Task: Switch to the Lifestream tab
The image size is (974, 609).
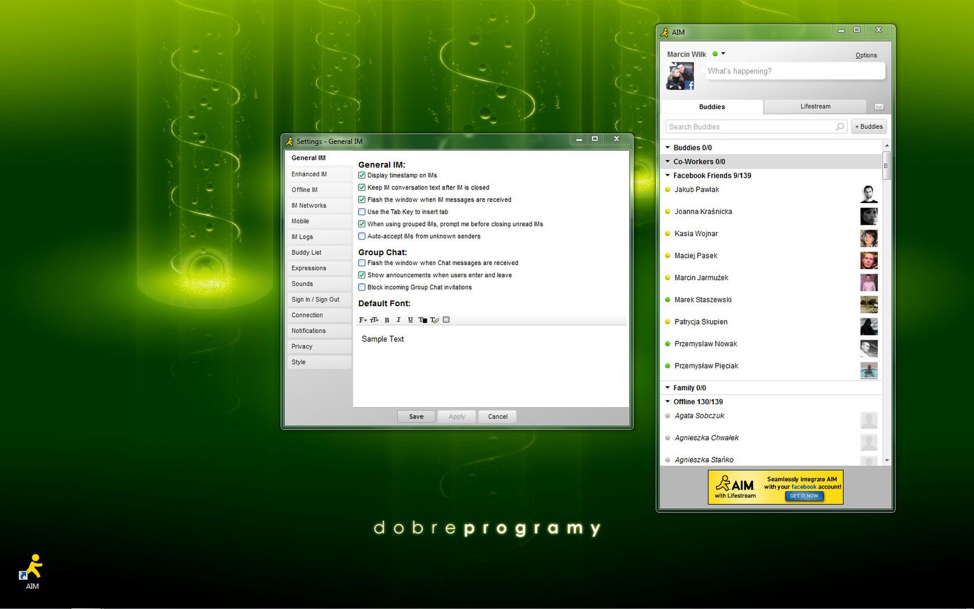Action: 815,106
